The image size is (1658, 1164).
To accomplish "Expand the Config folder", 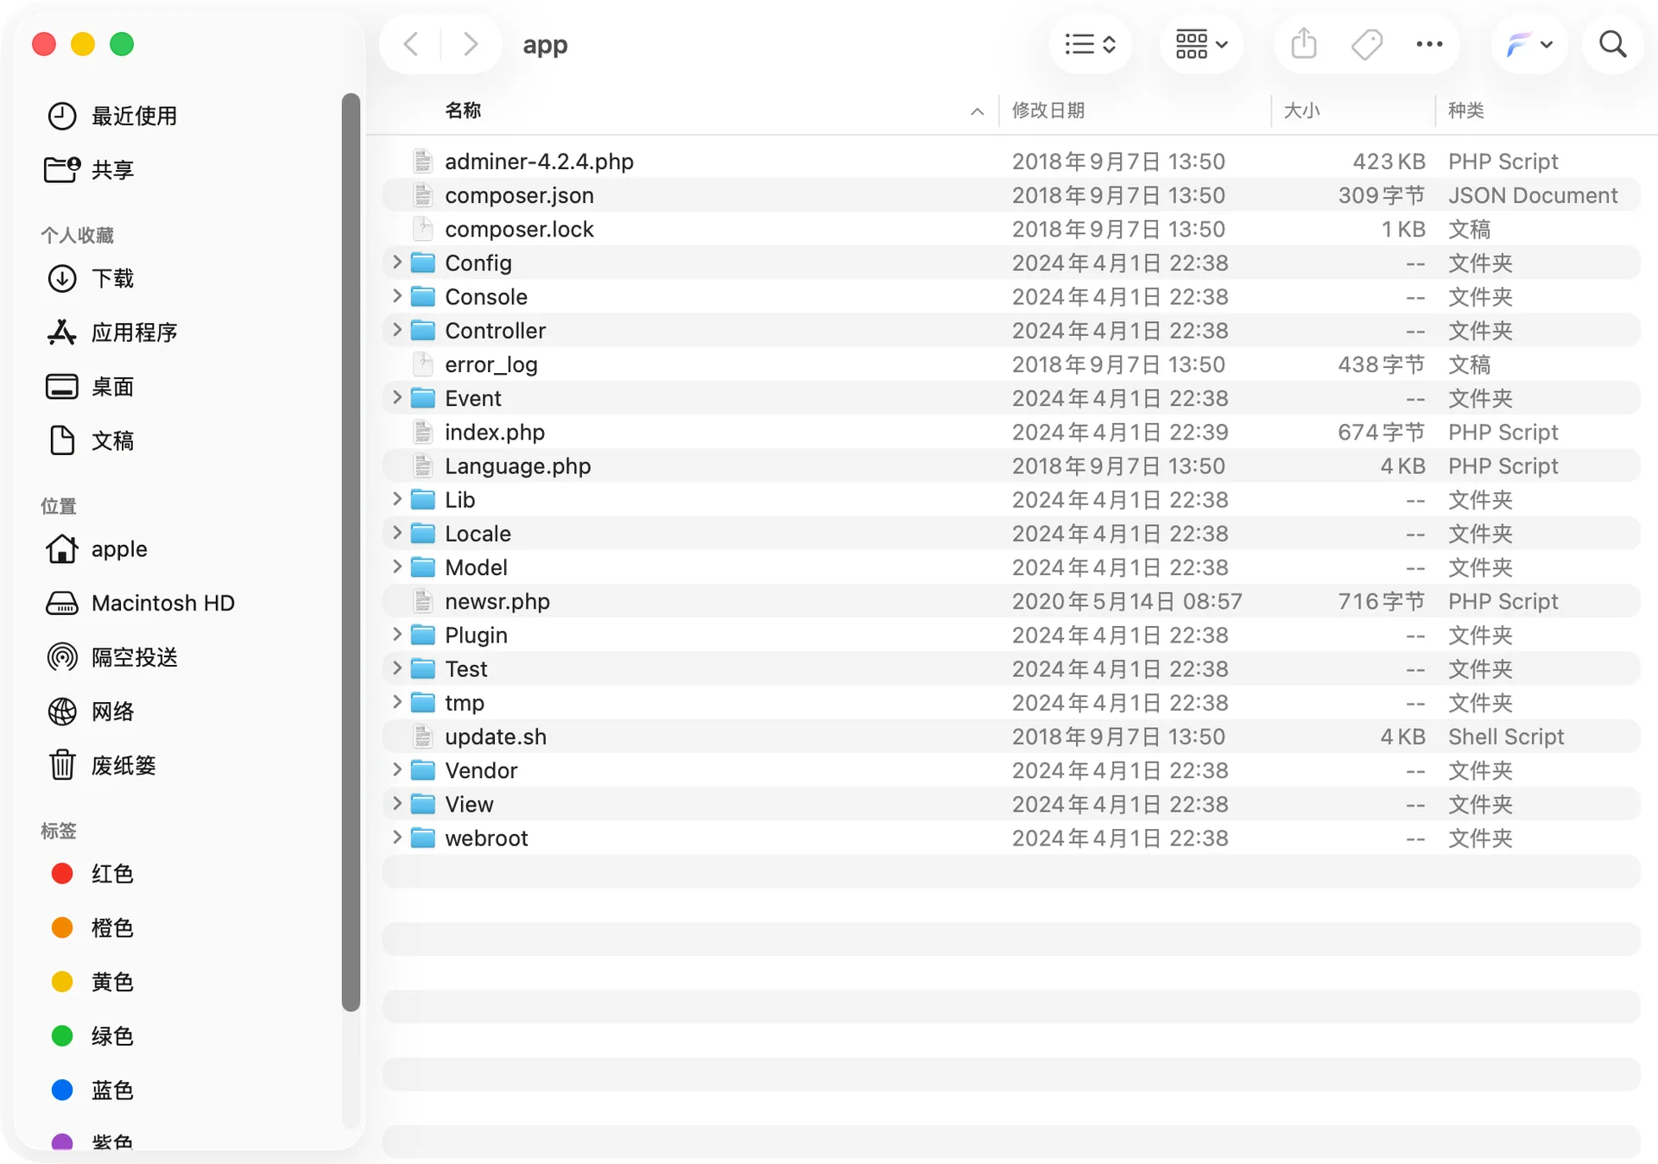I will coord(397,263).
